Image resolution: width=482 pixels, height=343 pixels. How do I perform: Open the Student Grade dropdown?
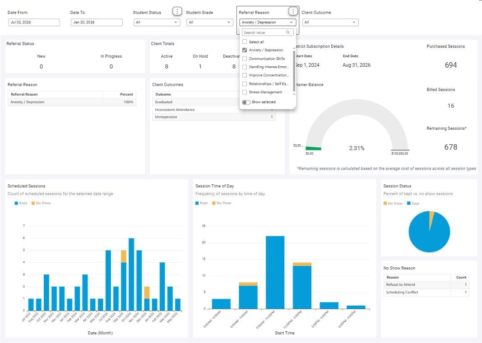tap(209, 22)
